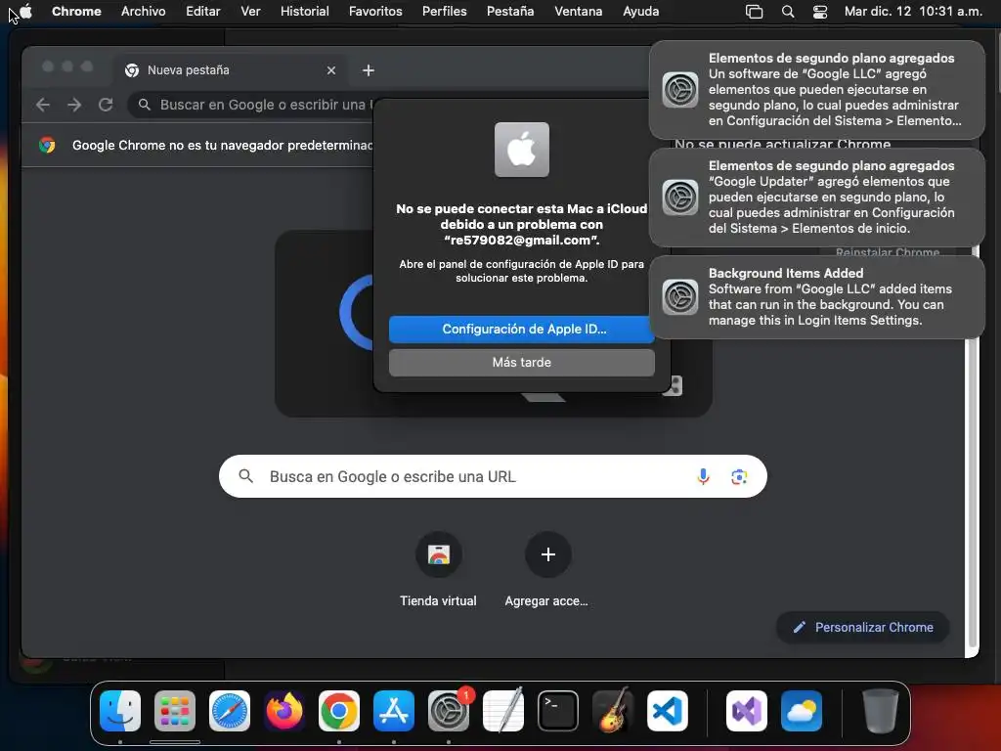The image size is (1001, 751).
Task: Launch Safari from the Dock
Action: coord(230,711)
